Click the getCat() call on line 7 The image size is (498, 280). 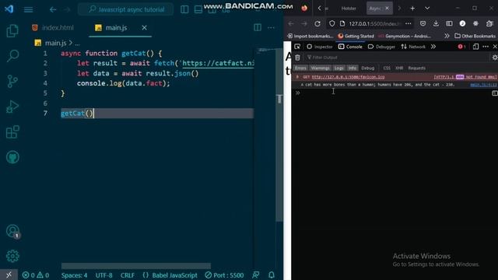(x=77, y=114)
